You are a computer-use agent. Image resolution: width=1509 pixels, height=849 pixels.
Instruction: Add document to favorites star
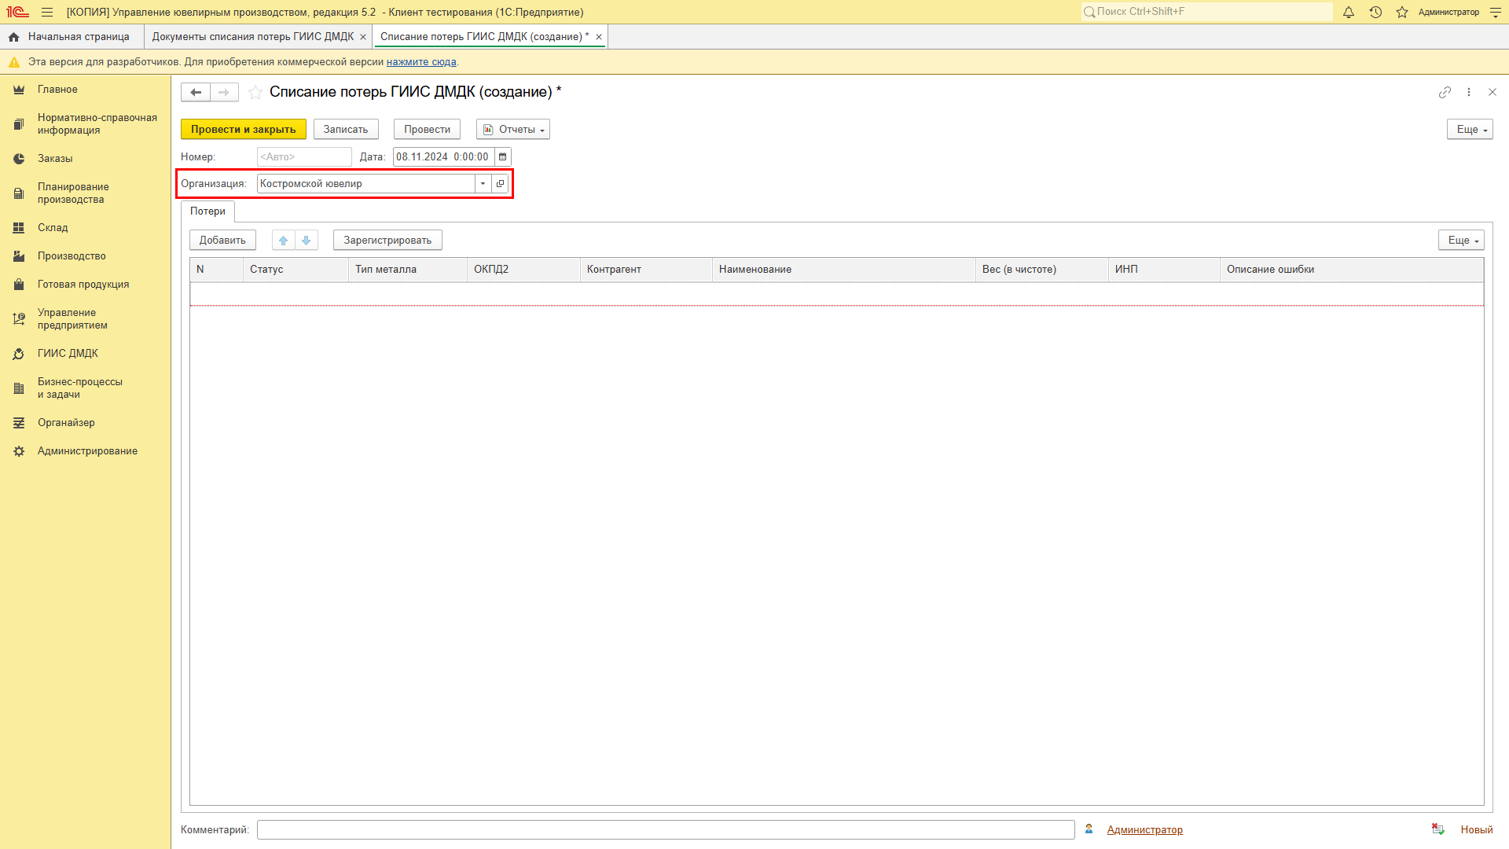tap(255, 92)
